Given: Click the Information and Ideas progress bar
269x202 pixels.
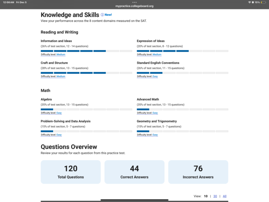Looking at the screenshot, I should [86, 51].
